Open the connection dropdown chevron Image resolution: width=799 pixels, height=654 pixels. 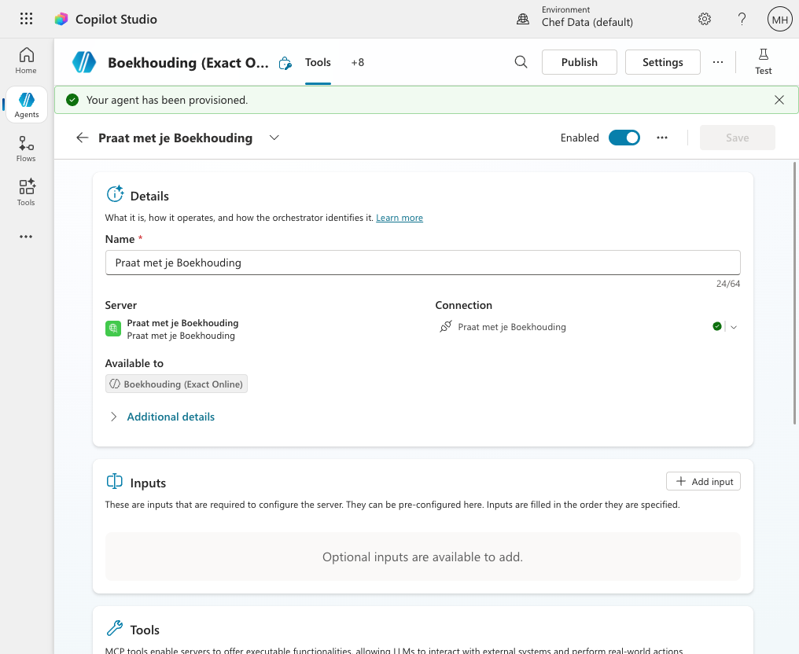coord(734,327)
